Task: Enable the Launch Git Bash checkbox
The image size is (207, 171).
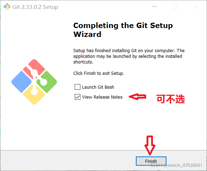Action: 78,87
